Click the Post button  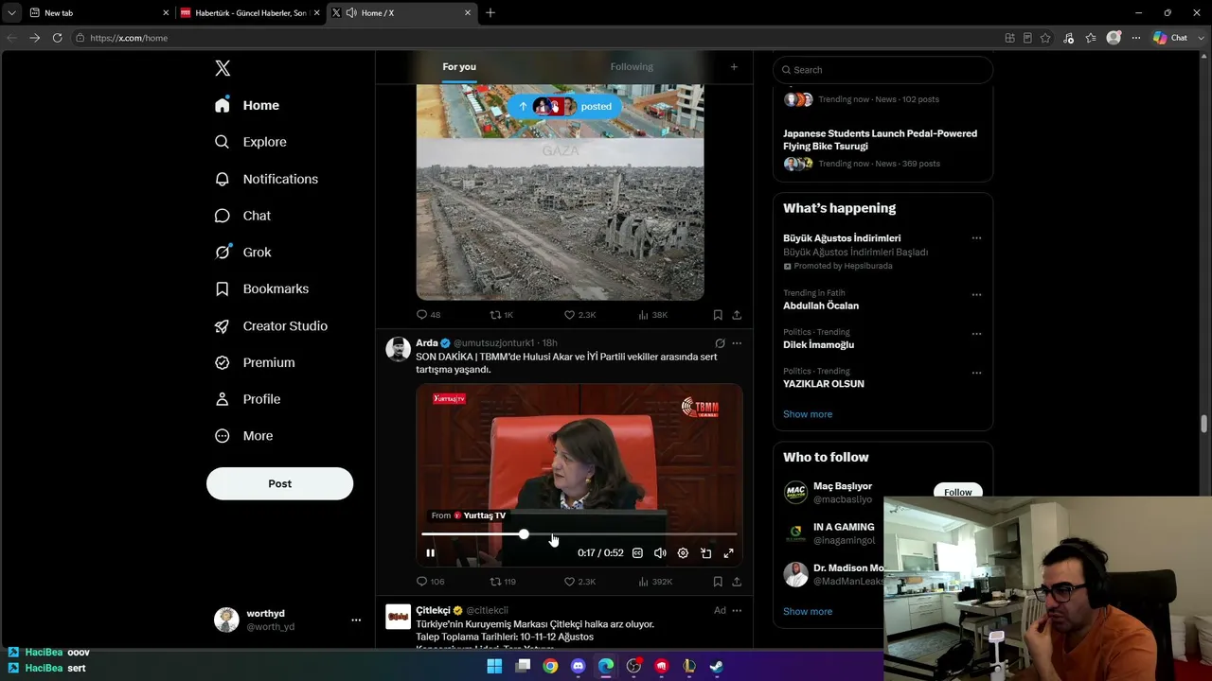click(279, 483)
